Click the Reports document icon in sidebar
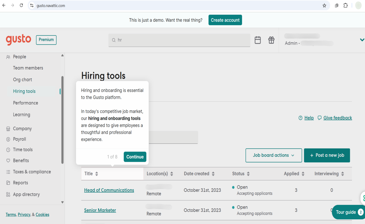The height and width of the screenshot is (224, 365). tap(8, 183)
